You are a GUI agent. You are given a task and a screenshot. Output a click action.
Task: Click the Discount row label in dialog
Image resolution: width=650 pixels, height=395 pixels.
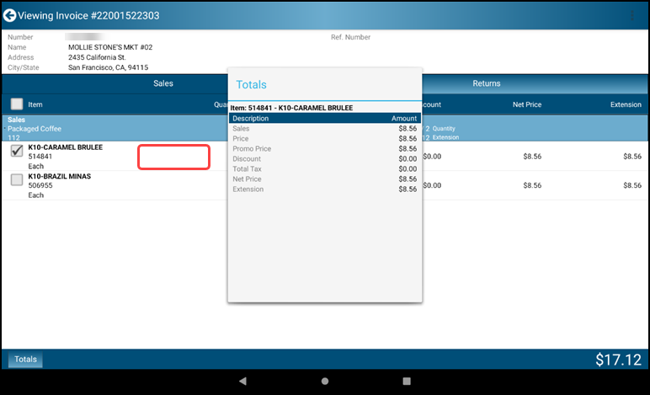click(247, 158)
